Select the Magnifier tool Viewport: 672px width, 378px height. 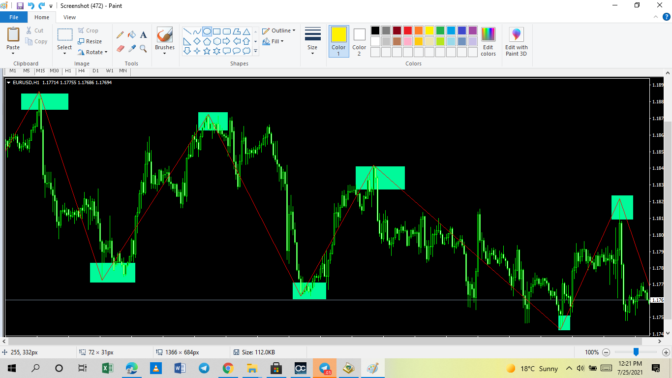[144, 48]
